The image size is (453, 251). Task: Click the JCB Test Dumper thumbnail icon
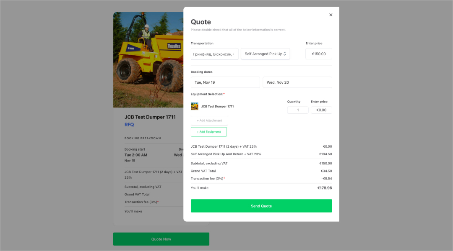[x=195, y=106]
